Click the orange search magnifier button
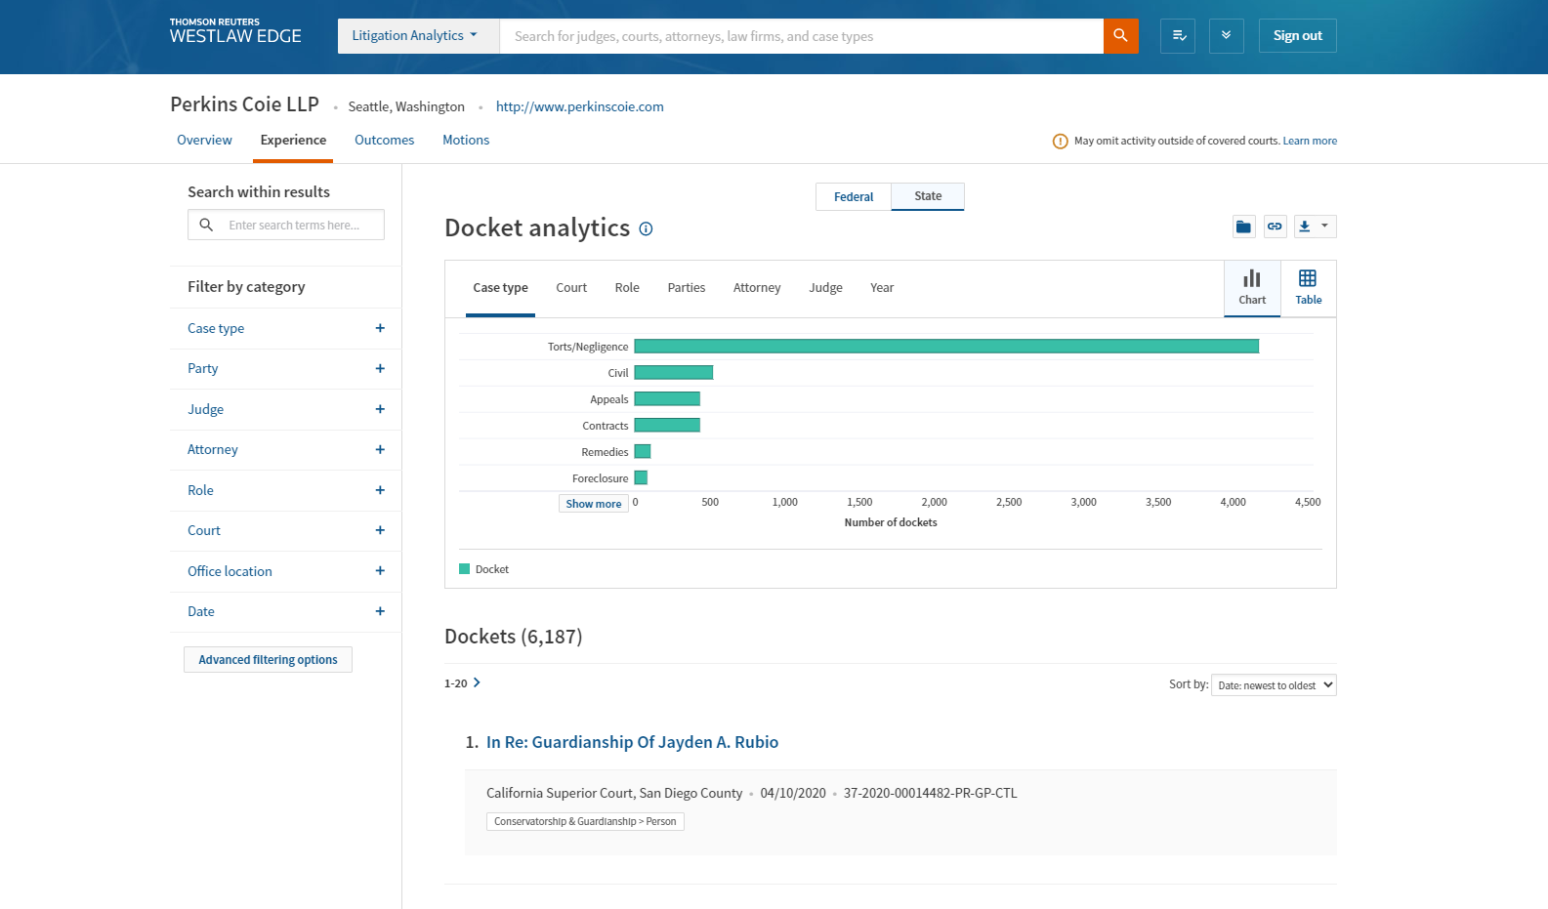 [1120, 36]
